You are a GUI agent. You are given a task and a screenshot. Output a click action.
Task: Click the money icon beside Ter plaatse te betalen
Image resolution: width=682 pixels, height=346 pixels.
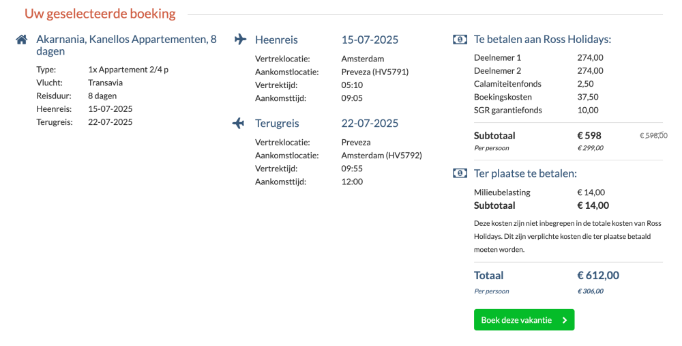(460, 173)
